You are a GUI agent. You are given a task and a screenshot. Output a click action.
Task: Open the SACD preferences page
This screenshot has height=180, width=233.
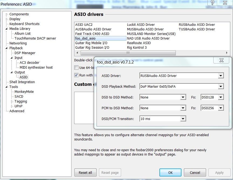(x=19, y=97)
